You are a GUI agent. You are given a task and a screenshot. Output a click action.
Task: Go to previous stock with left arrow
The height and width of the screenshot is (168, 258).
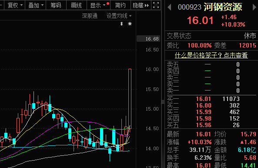click(169, 7)
